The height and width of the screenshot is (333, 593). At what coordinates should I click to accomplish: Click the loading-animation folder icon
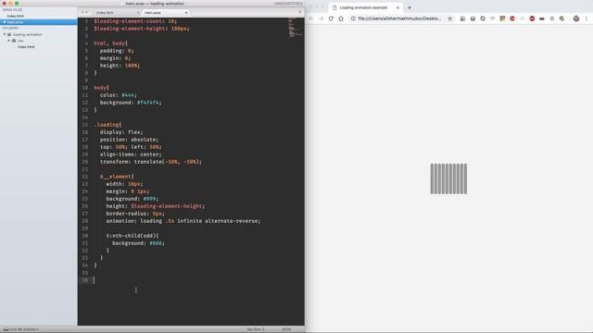pyautogui.click(x=9, y=34)
